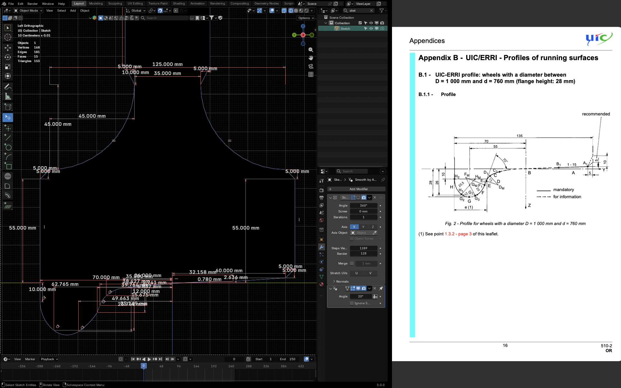Select the Scale tool in toolbar

pos(8,67)
